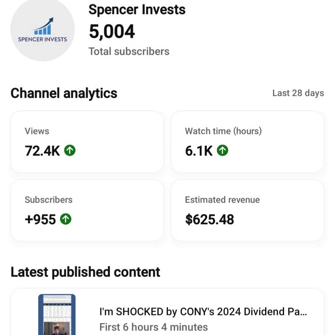The height and width of the screenshot is (335, 335).
Task: Open the Watch time (hours) card
Action: [247, 141]
